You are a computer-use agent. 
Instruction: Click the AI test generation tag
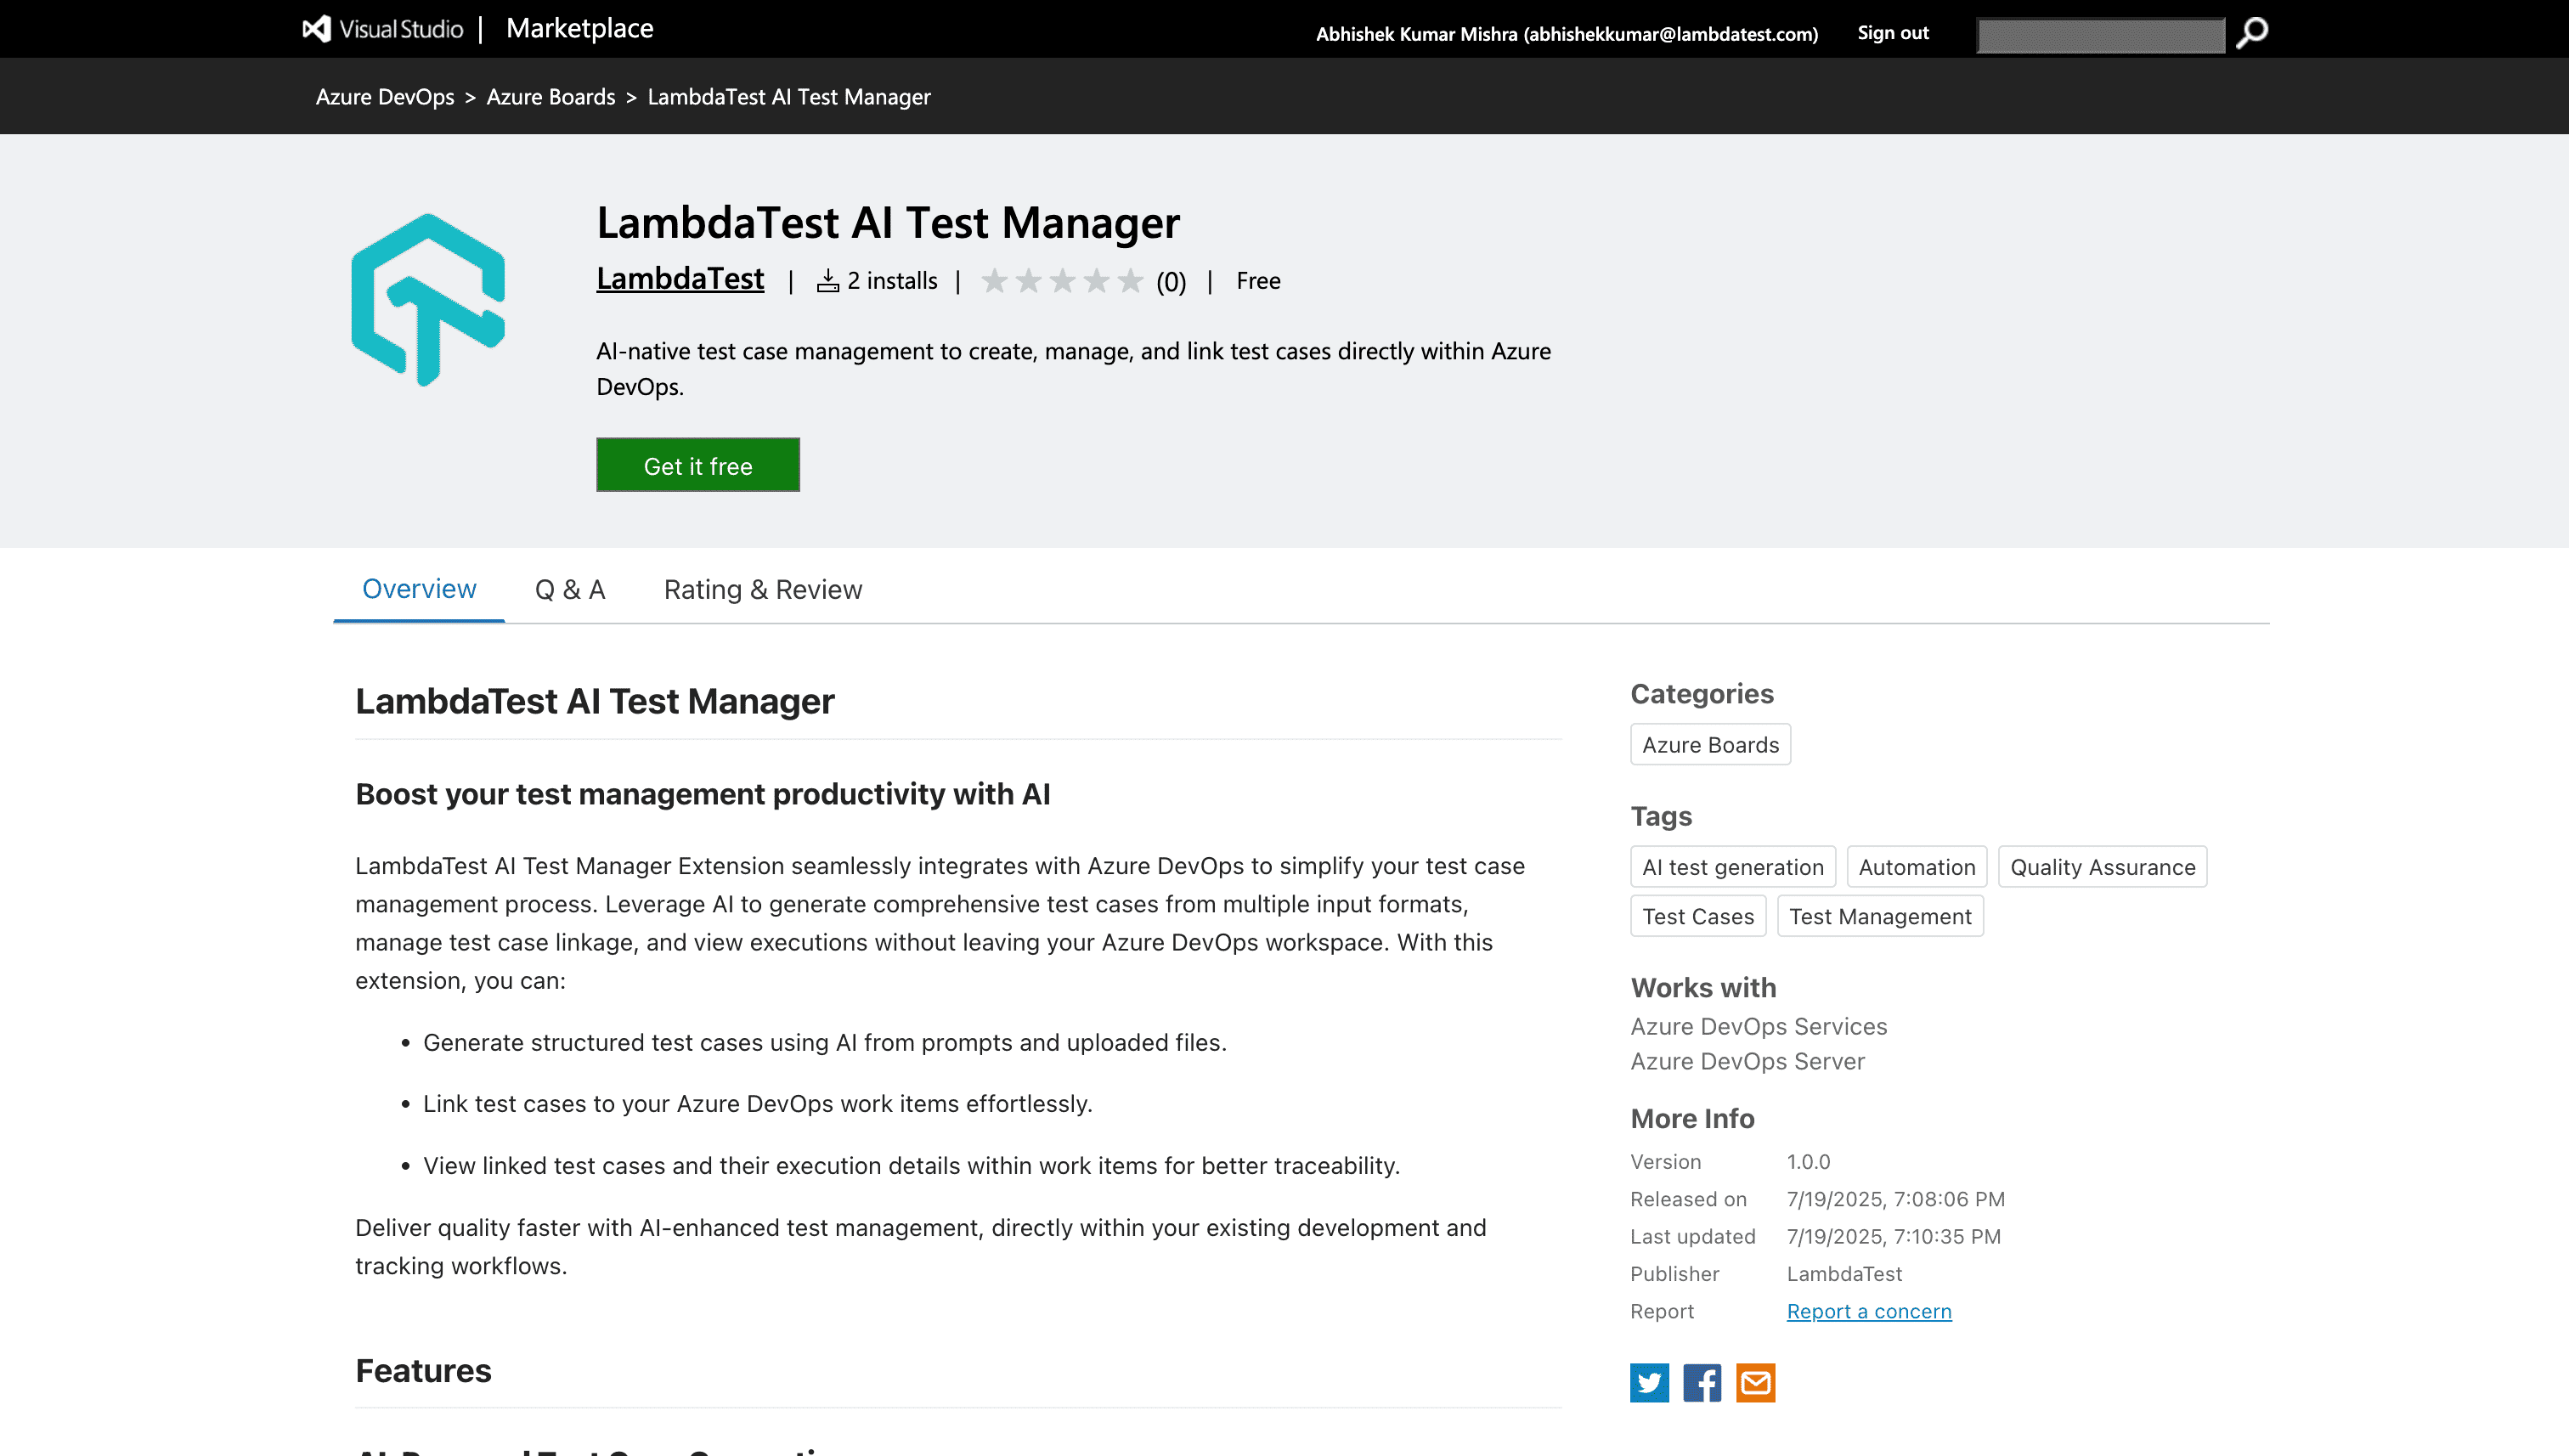click(x=1733, y=866)
